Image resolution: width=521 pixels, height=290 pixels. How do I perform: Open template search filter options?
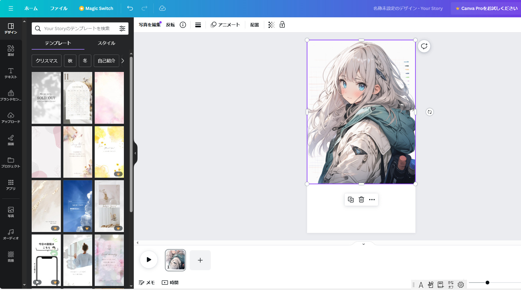coord(122,29)
